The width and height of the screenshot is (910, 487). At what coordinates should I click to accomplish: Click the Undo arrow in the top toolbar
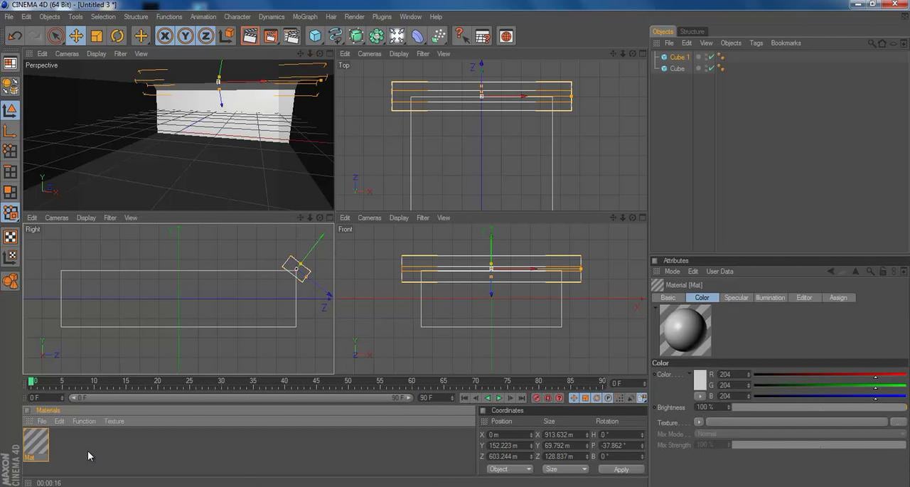(15, 36)
